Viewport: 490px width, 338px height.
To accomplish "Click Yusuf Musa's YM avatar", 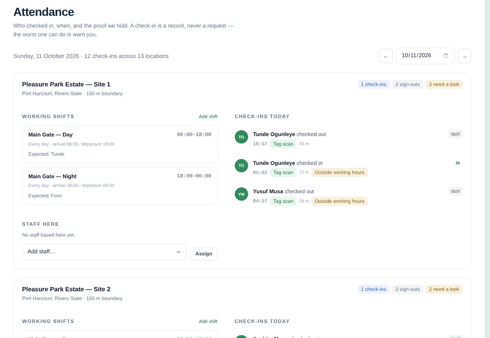I will pos(241,194).
